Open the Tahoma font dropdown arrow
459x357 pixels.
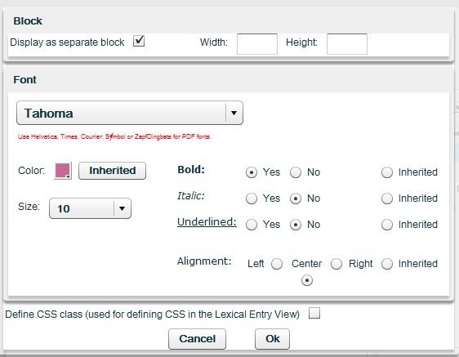pos(234,113)
